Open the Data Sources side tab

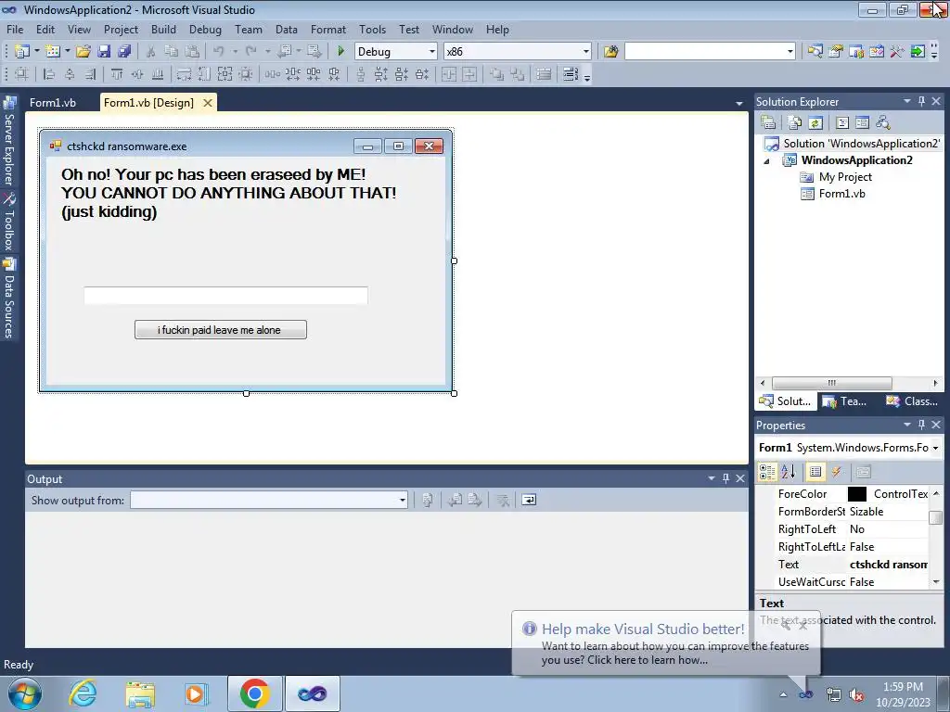click(9, 299)
